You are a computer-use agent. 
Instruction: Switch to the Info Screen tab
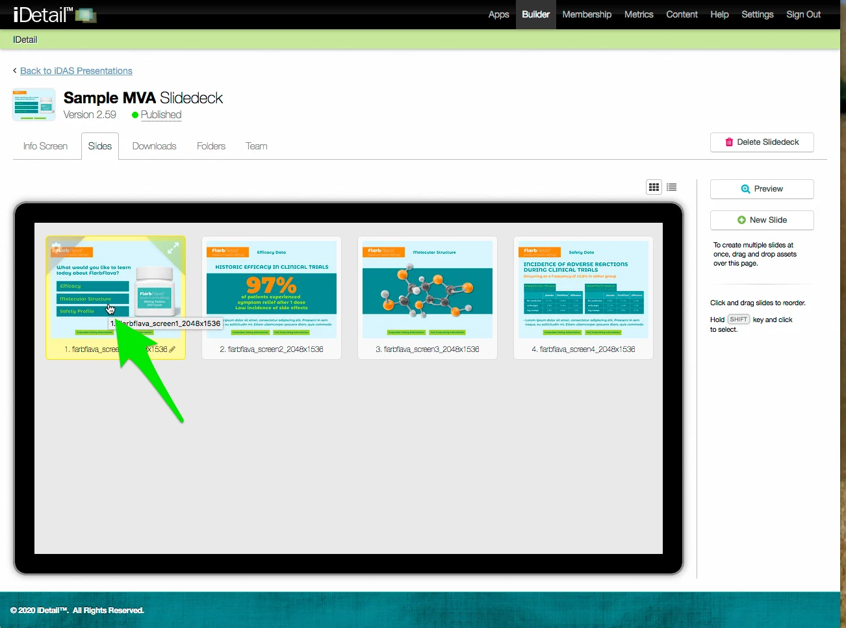pos(45,146)
